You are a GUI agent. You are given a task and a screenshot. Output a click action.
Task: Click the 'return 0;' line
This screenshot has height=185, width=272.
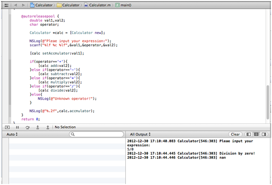pyautogui.click(x=31, y=119)
